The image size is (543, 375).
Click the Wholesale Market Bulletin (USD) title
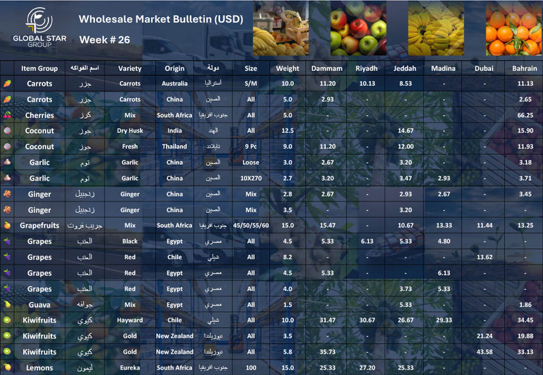pos(161,19)
